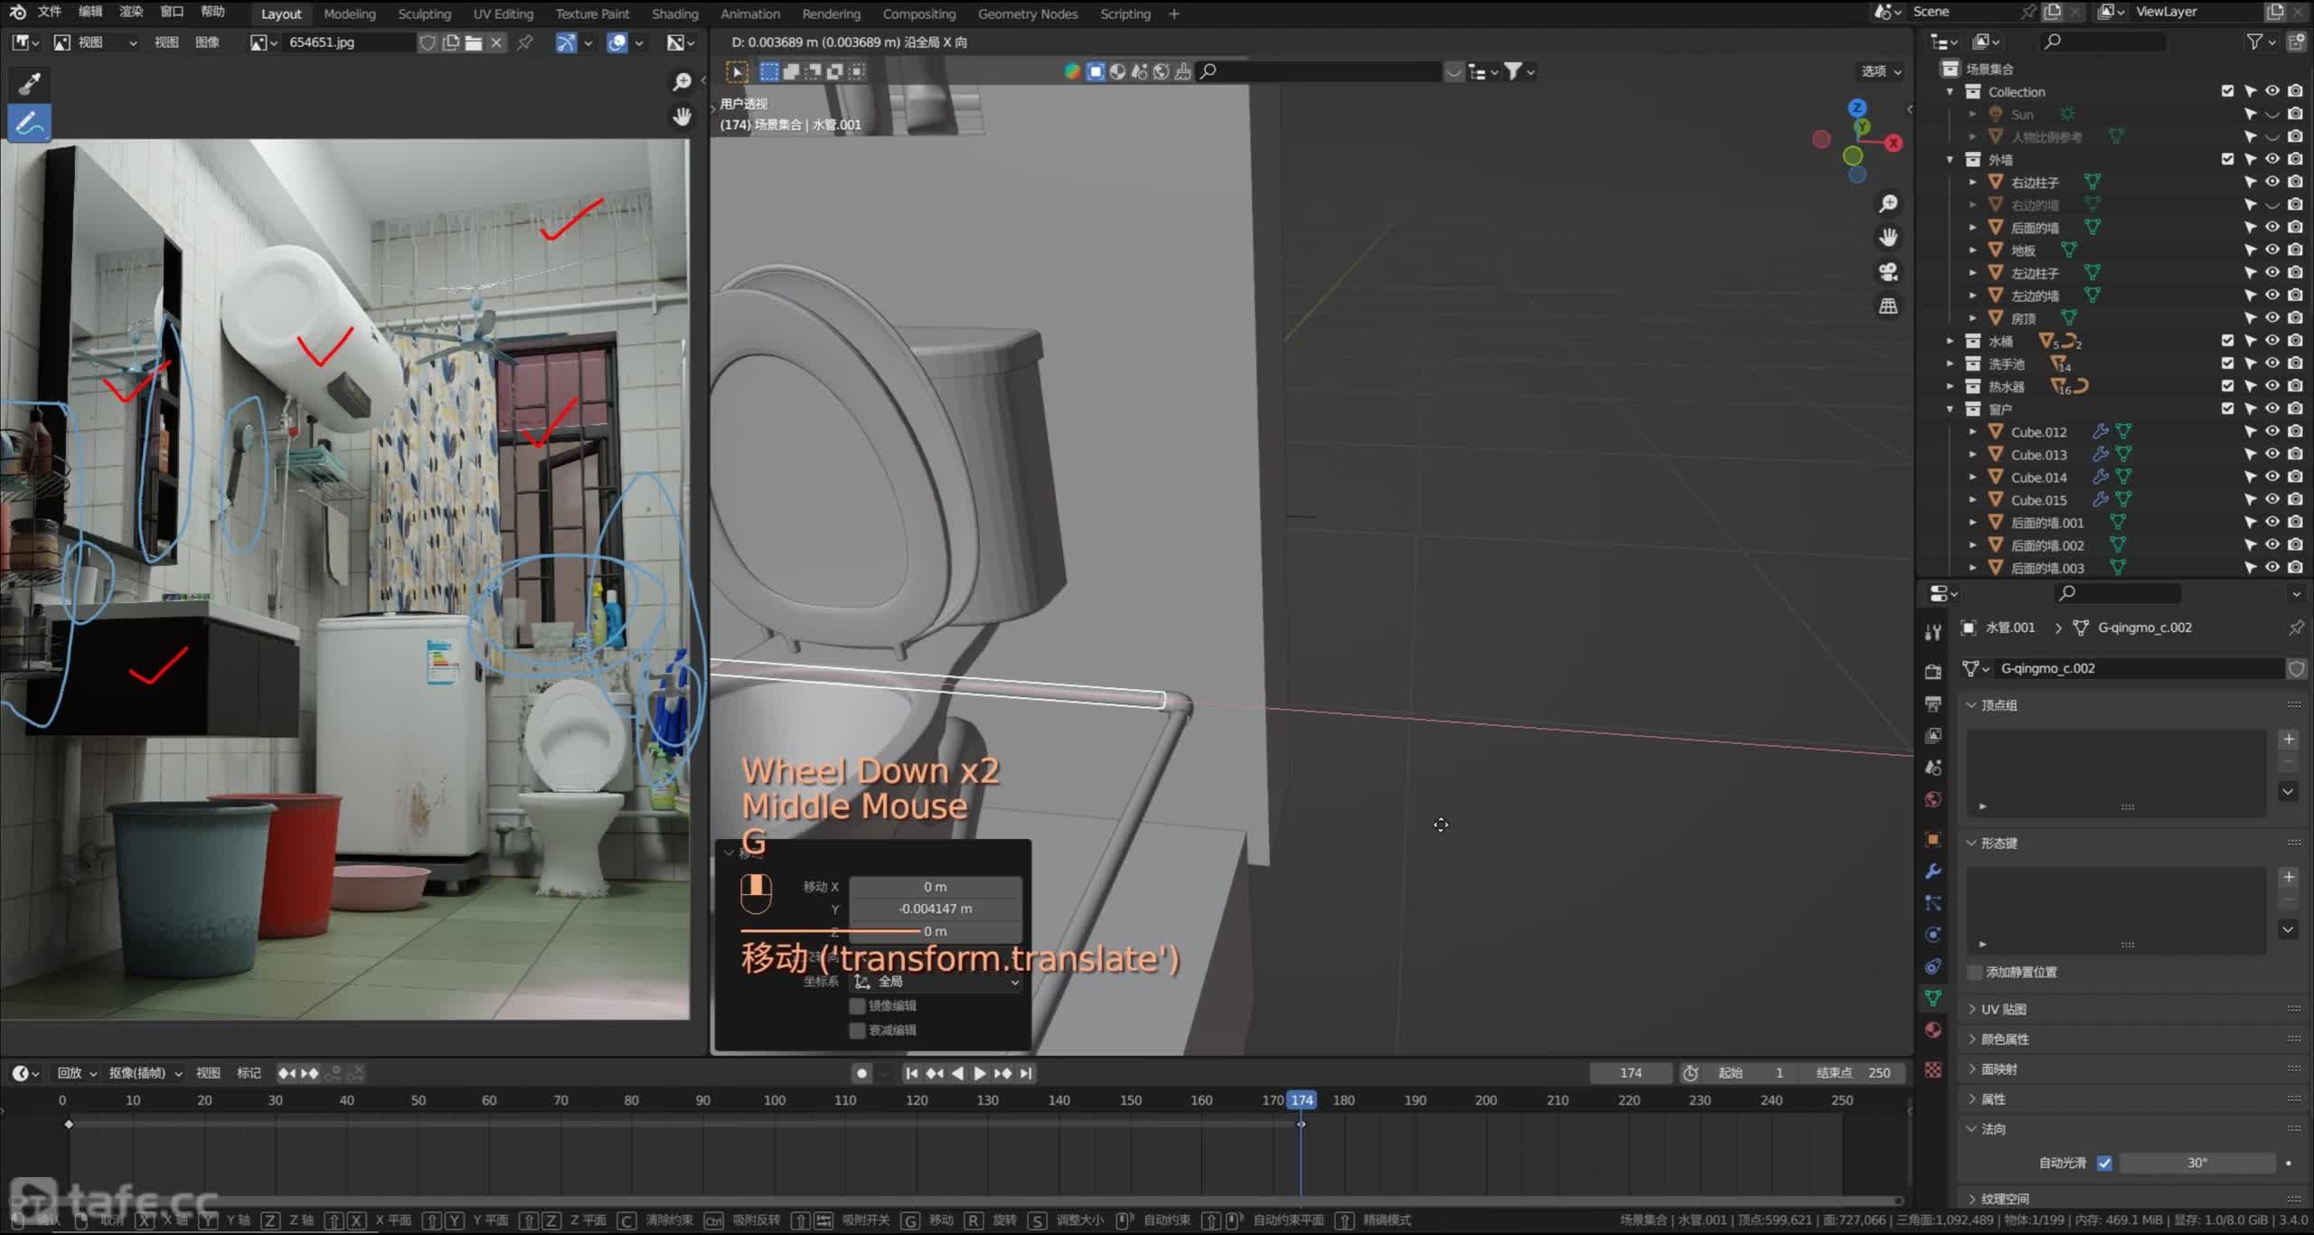Toggle the auto smooth checkbox
2314x1235 pixels.
[x=2104, y=1163]
